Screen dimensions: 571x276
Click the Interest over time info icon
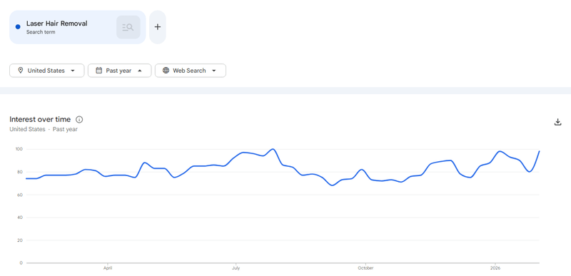(79, 120)
